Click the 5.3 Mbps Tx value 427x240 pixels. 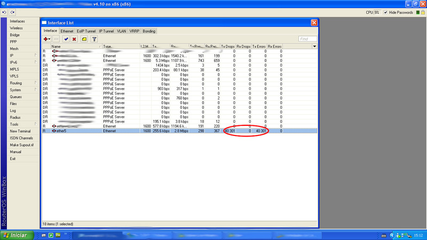[x=162, y=60]
